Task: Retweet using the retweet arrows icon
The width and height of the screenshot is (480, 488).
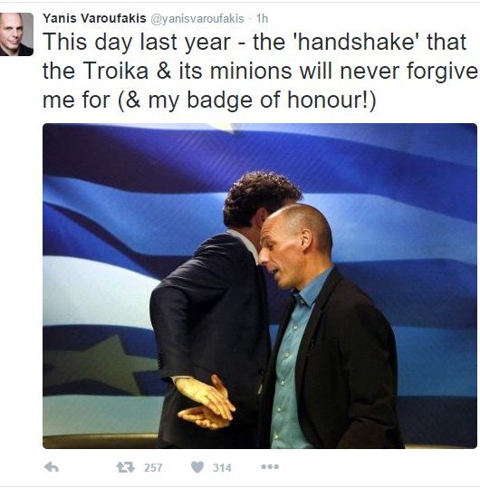Action: pyautogui.click(x=126, y=467)
